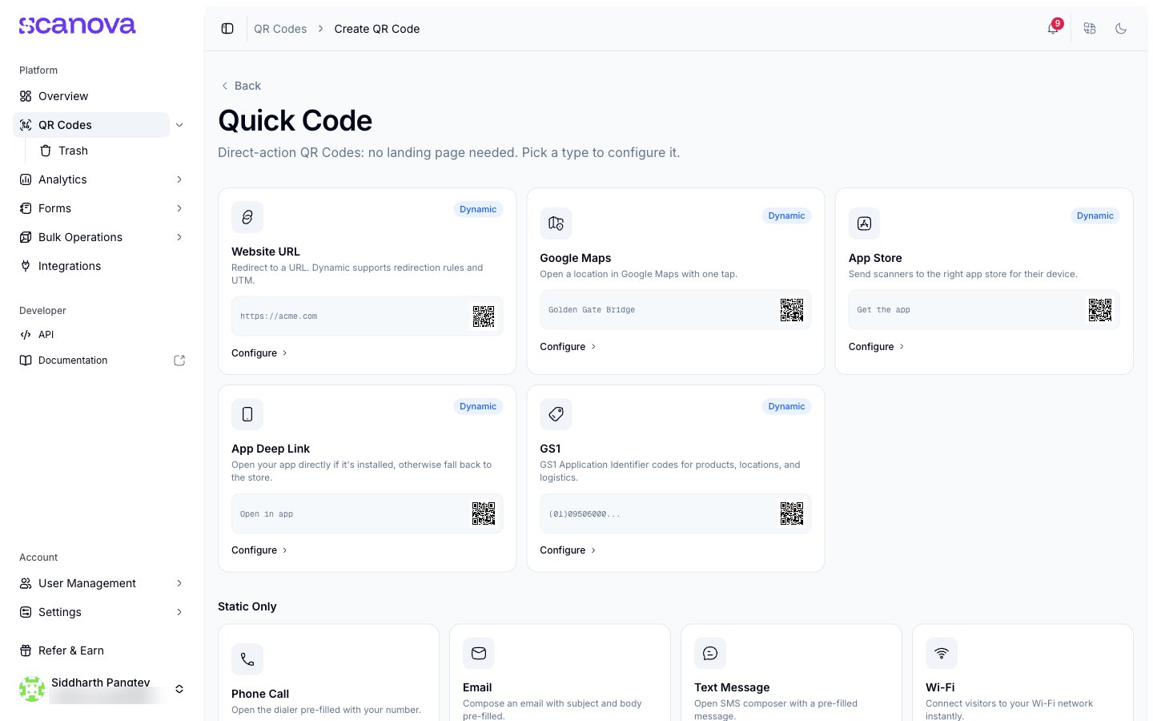Click the Text Message bubble icon
Screen dimensions: 1153x721
click(x=710, y=653)
